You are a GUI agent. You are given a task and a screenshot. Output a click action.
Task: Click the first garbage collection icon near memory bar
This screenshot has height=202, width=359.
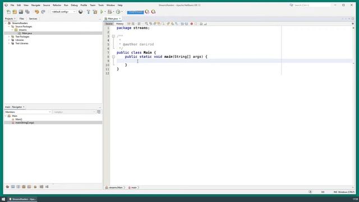(147, 12)
